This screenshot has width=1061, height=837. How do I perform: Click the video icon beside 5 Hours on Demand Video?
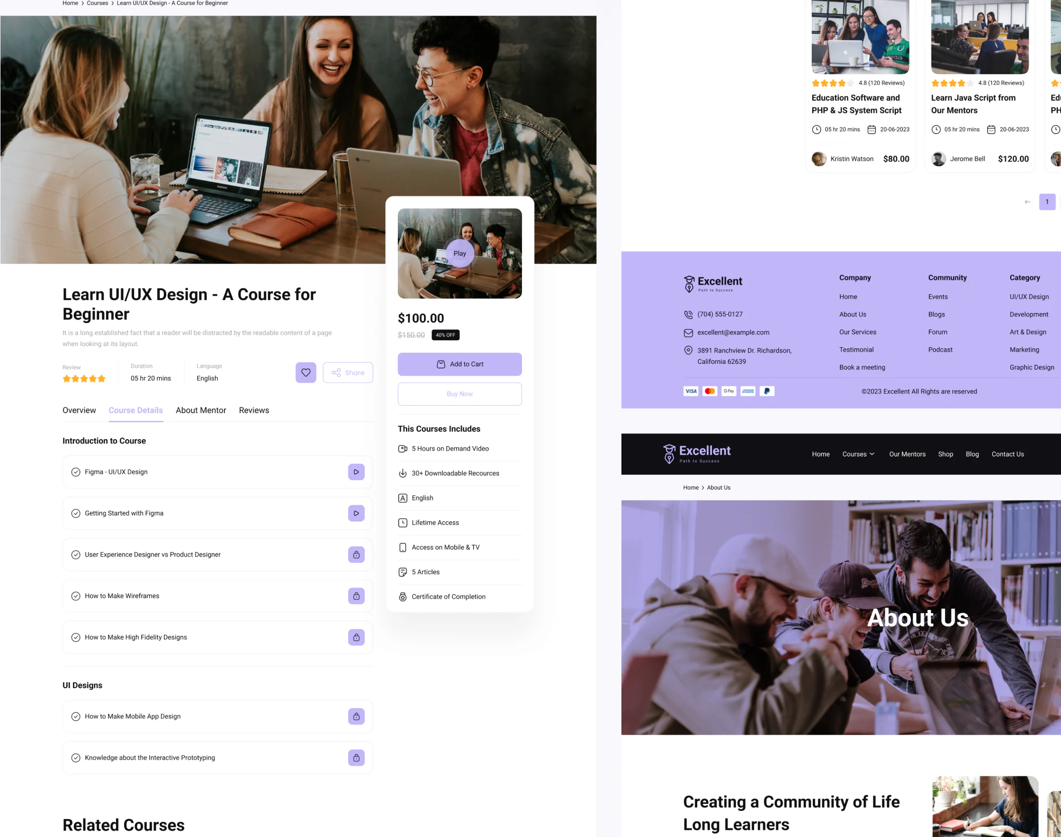(402, 449)
